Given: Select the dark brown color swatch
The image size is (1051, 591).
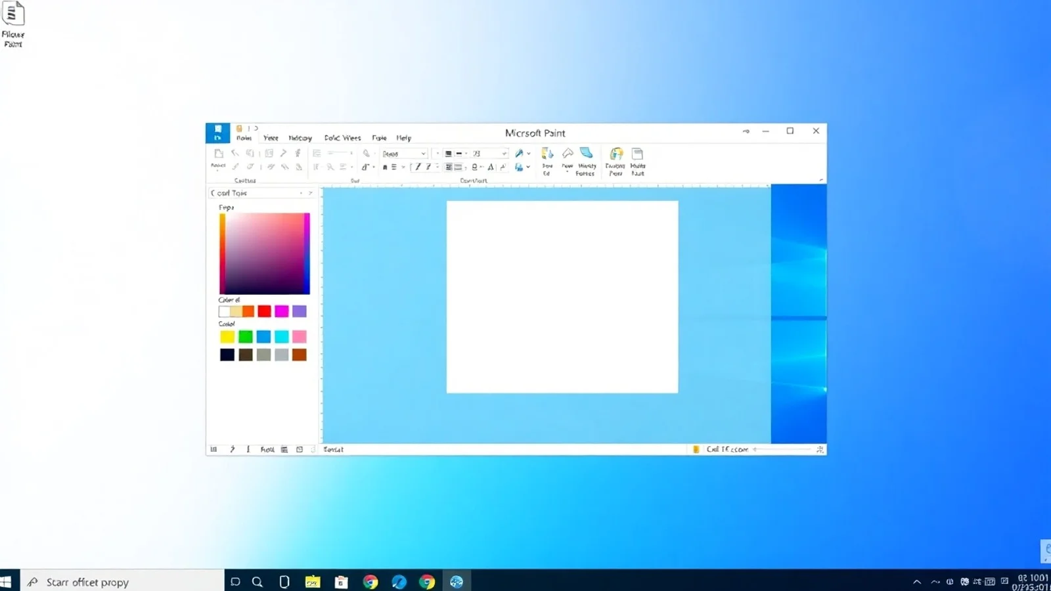Looking at the screenshot, I should click(x=246, y=355).
